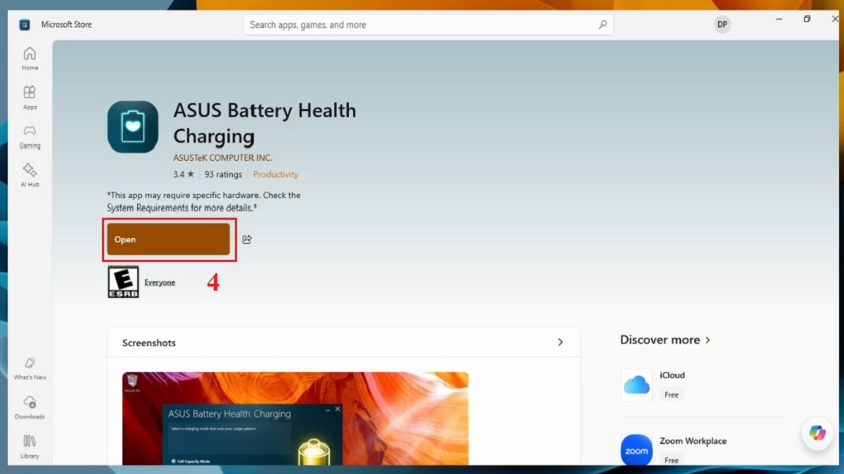Open the ASUS Battery Health Charging app
The height and width of the screenshot is (474, 844).
pyautogui.click(x=169, y=239)
